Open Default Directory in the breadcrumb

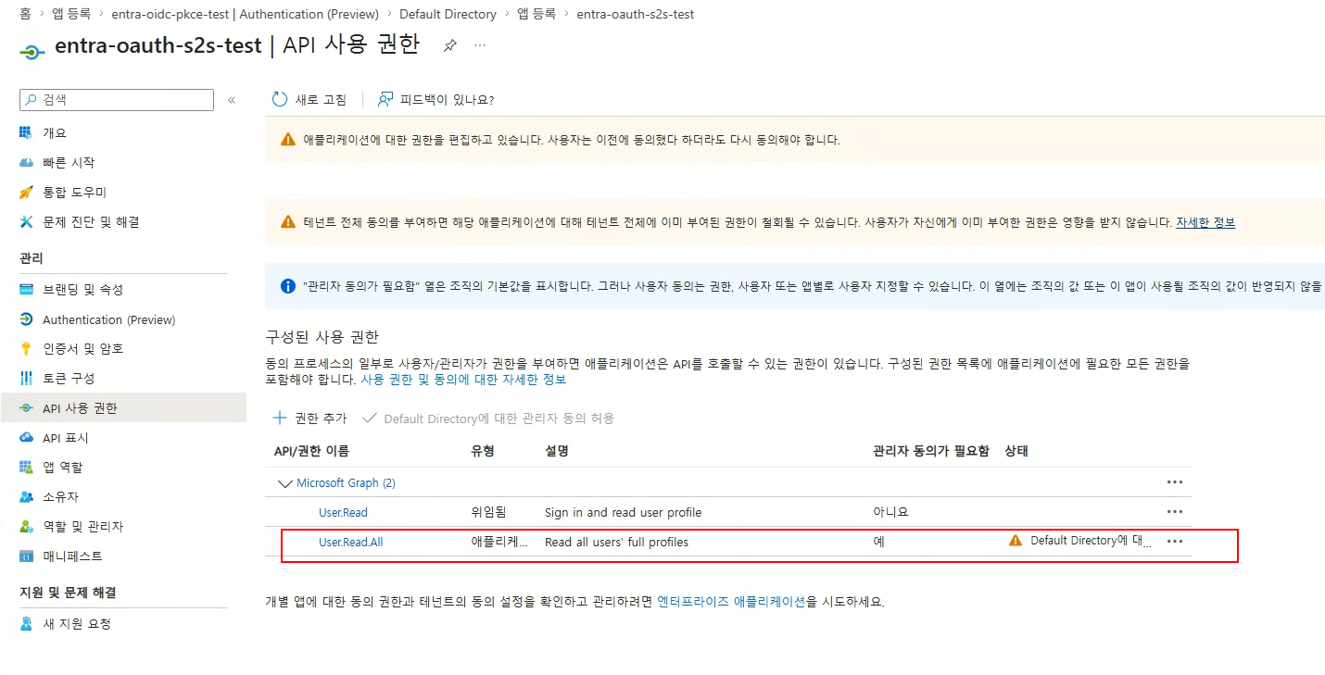(x=448, y=14)
